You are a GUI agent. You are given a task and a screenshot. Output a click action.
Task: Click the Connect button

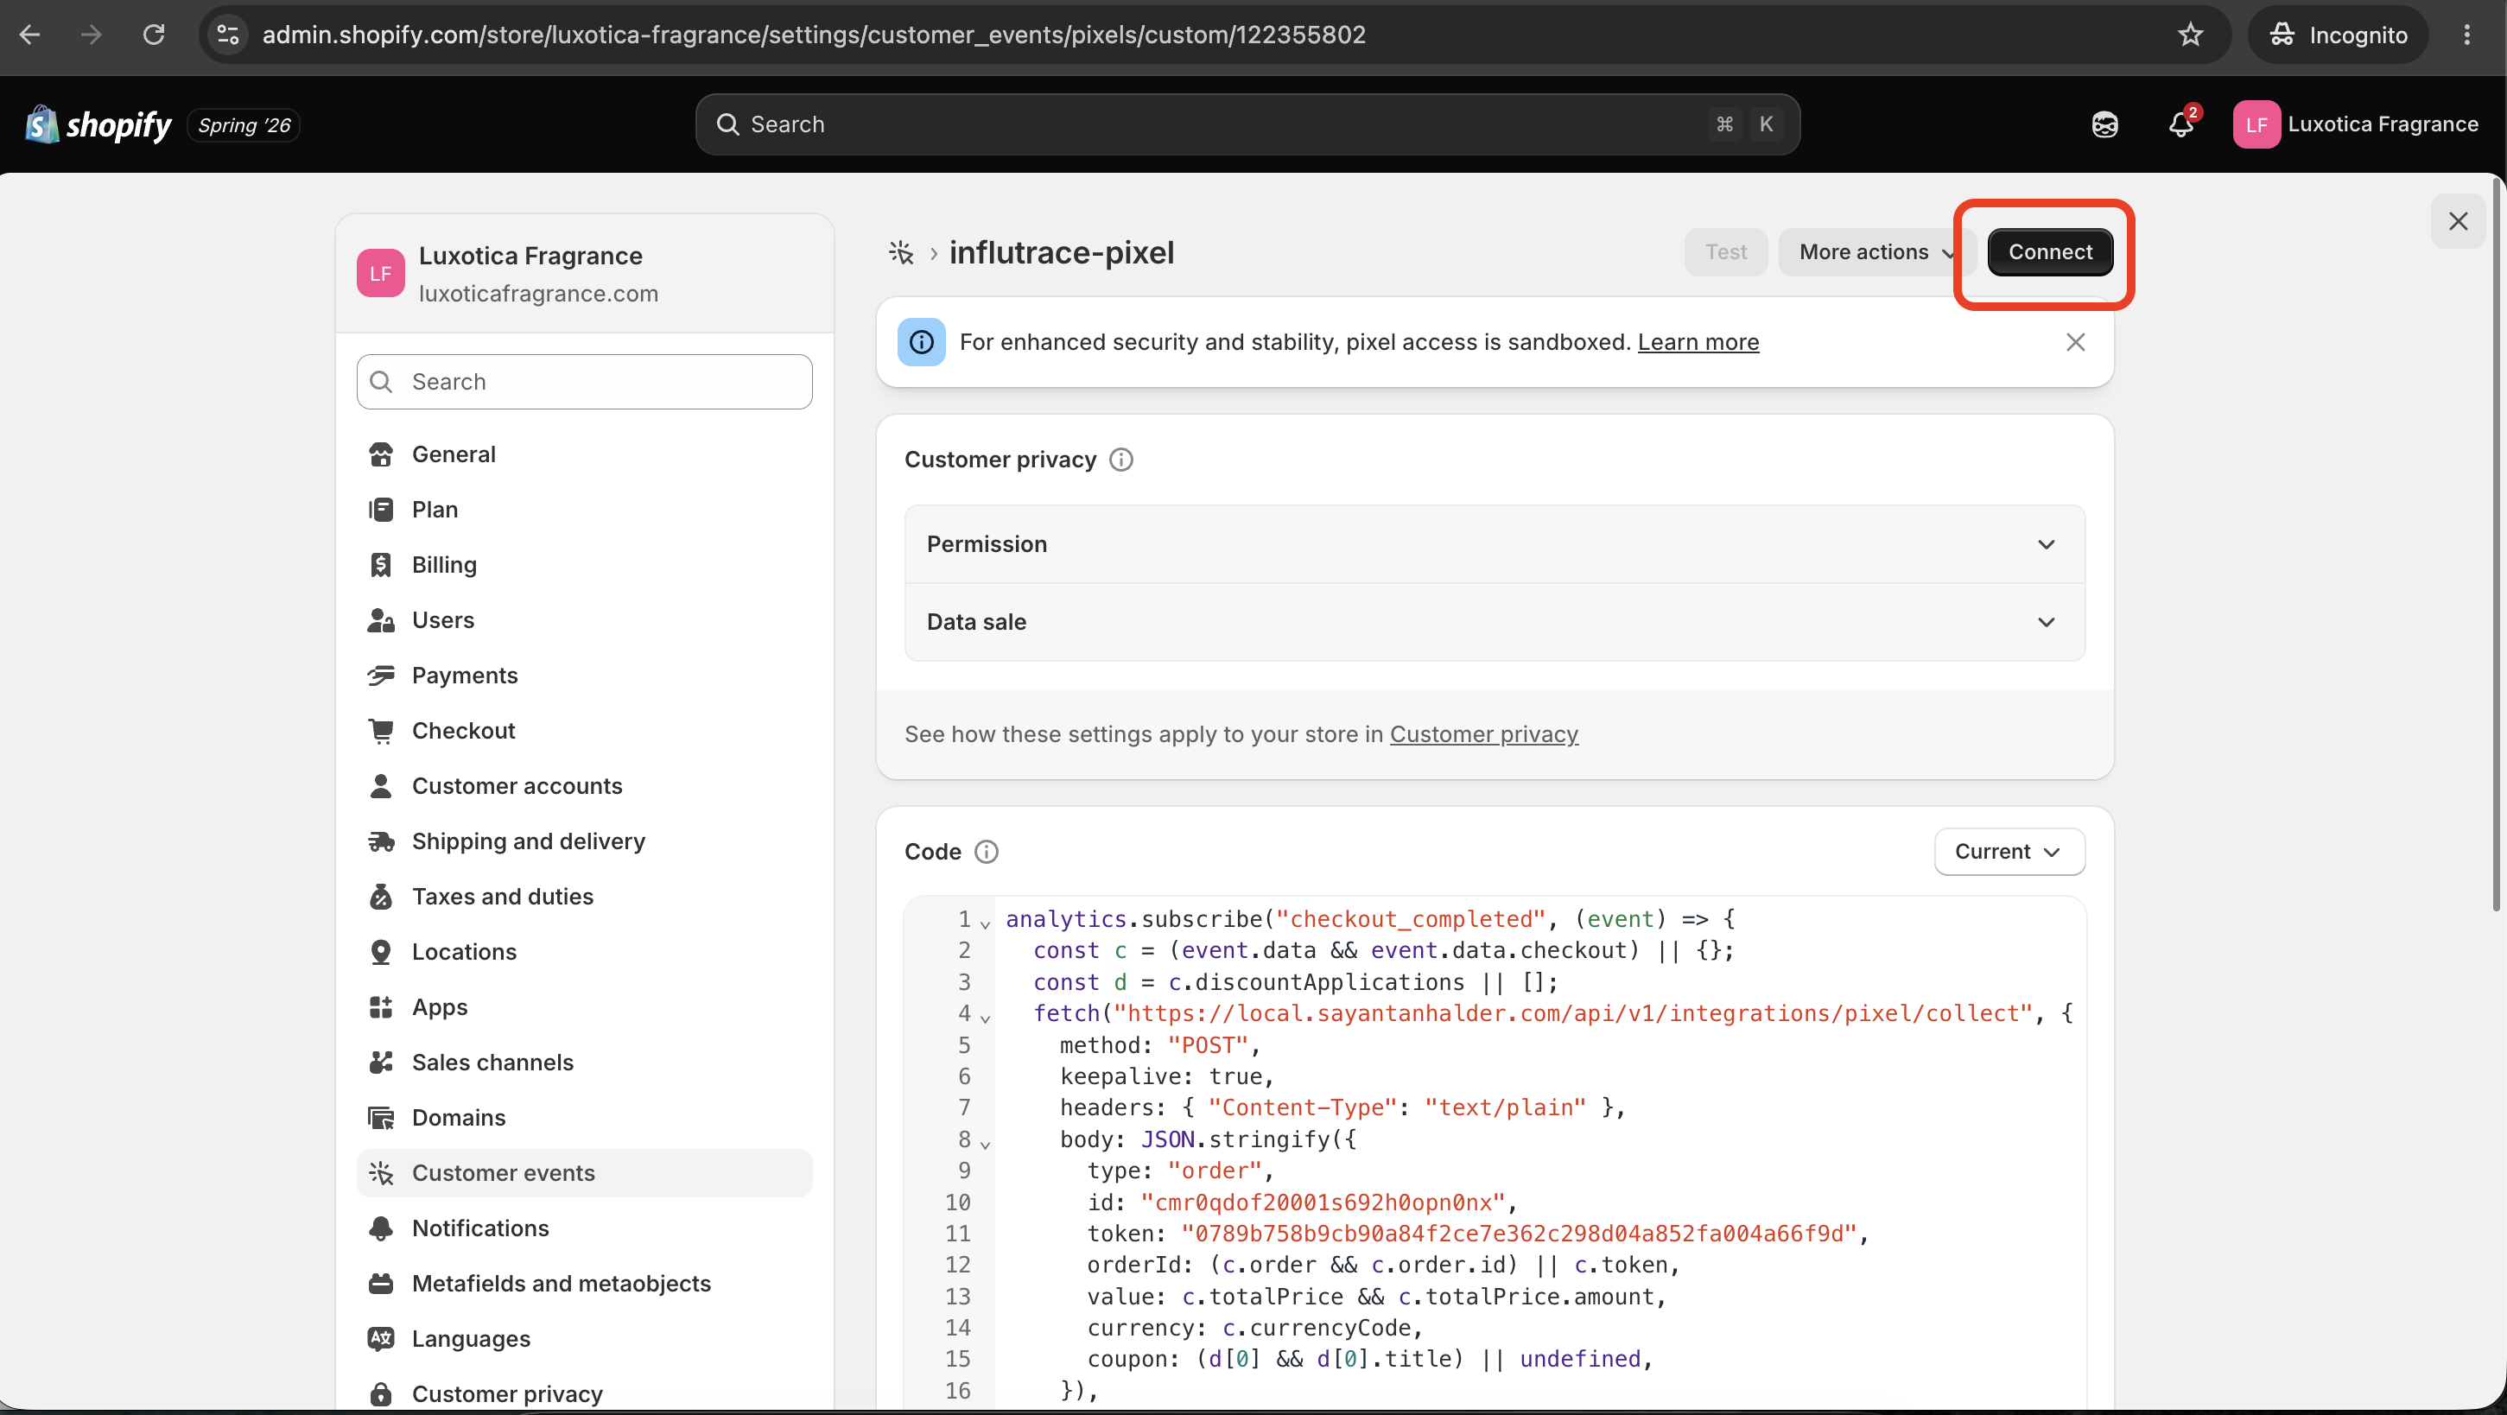point(2050,252)
